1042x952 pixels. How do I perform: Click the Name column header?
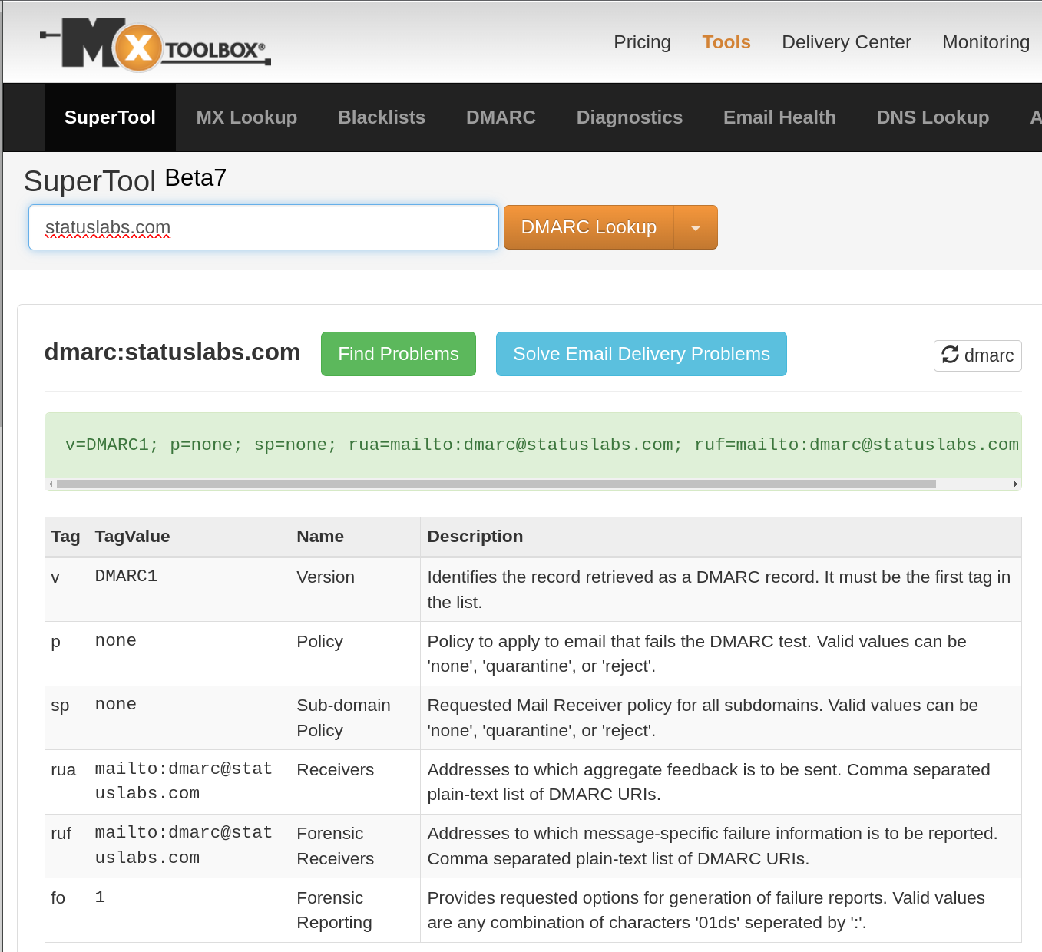pos(354,537)
